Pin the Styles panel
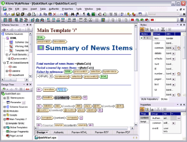This screenshot has height=142, width=187. tap(181, 25)
